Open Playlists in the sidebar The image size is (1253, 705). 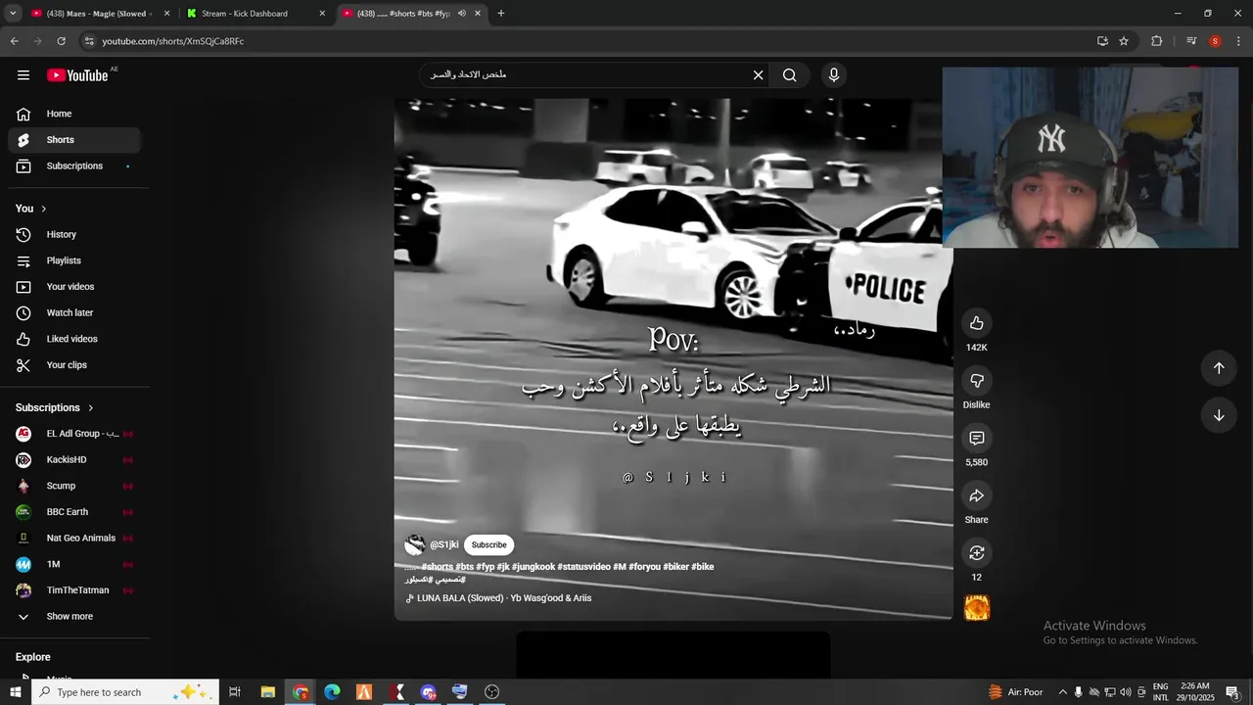[74, 260]
